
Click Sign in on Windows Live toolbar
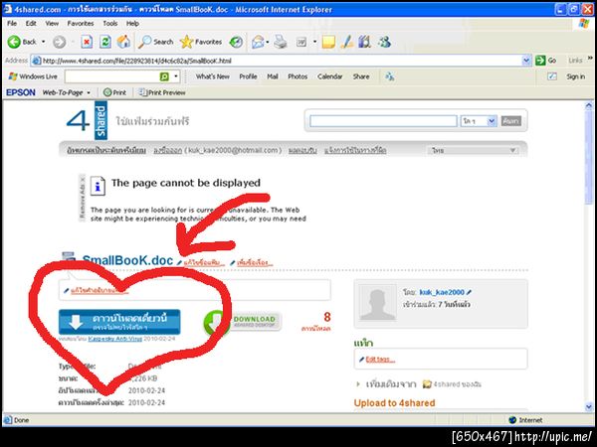click(x=575, y=76)
